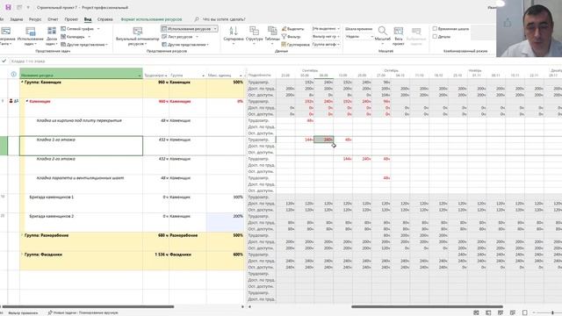Select the 'Бригада каменщиков 1' resource

click(51, 197)
